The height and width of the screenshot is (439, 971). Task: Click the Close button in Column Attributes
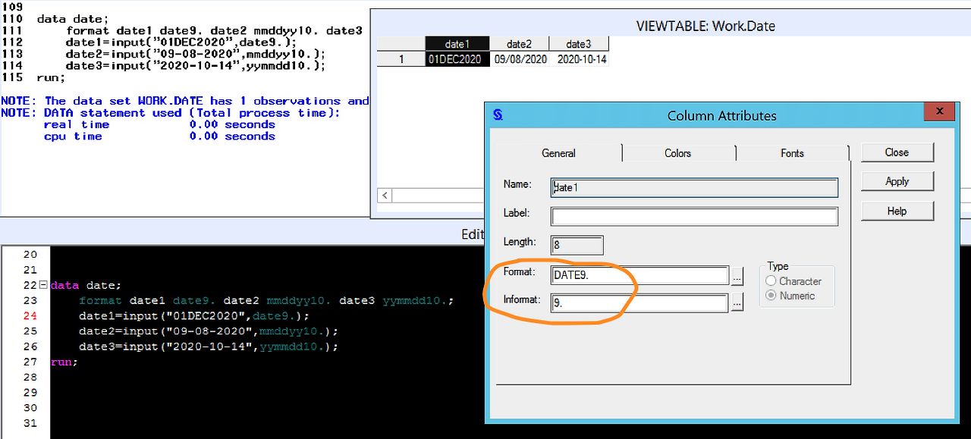(897, 152)
